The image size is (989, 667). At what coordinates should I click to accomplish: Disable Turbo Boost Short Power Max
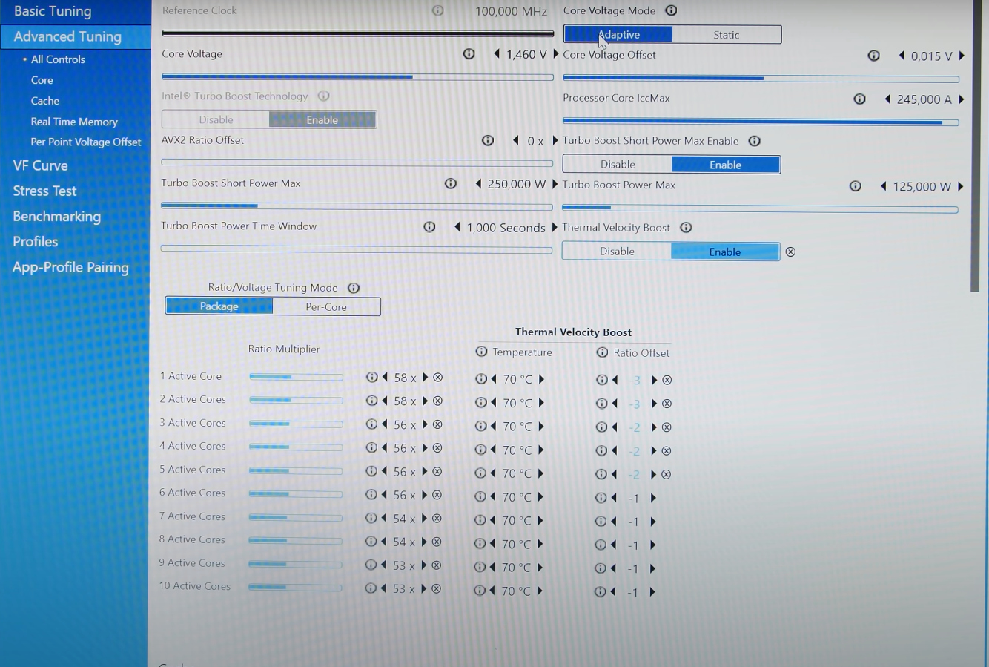(618, 165)
